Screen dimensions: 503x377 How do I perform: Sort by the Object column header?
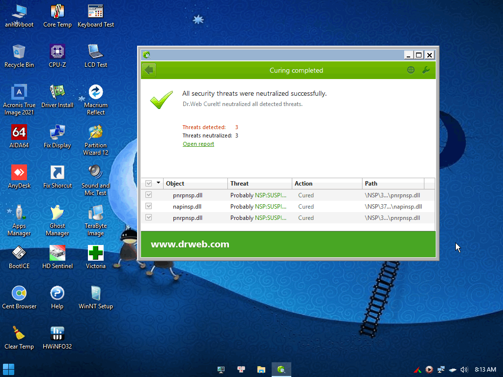[196, 184]
